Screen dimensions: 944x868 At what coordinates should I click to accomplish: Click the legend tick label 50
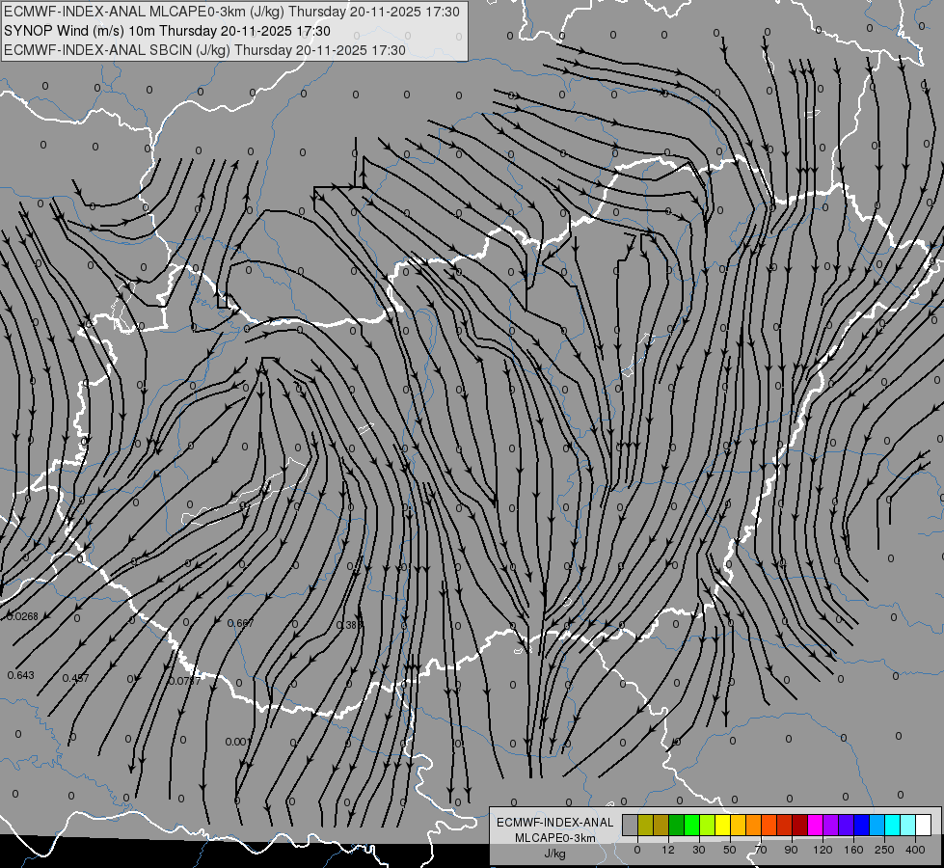click(x=730, y=850)
